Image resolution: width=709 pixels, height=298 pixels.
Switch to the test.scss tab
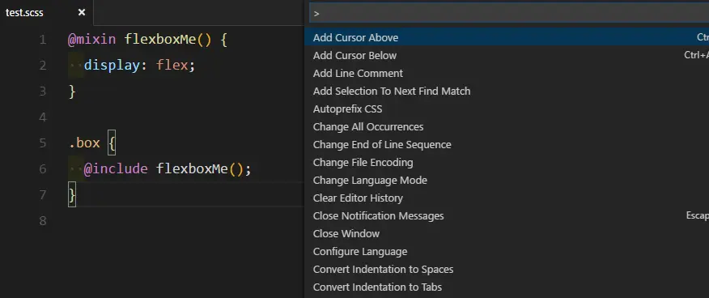click(24, 13)
